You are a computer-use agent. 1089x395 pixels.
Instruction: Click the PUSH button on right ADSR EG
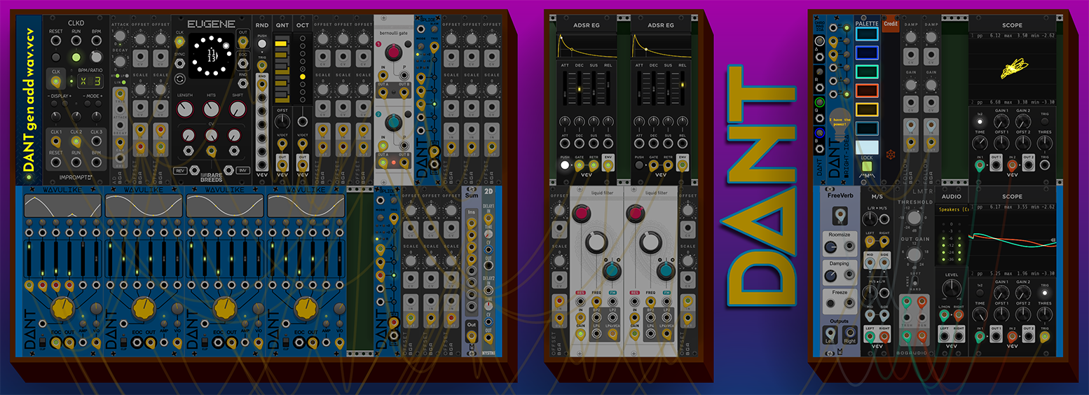click(640, 167)
